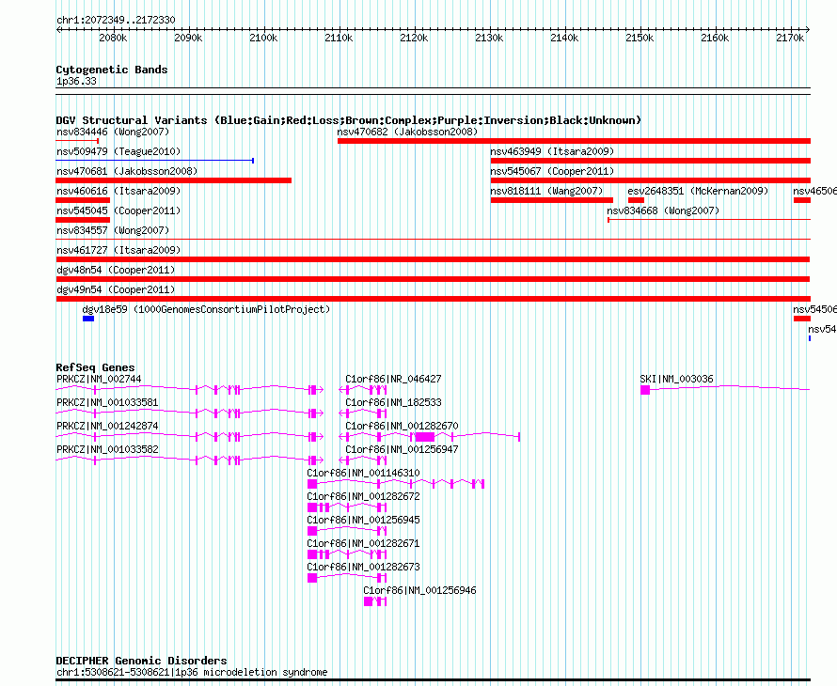Screen dimensions: 837x686
Task: Click C1orf86|NM_001256947 transcript label
Action: pos(402,450)
